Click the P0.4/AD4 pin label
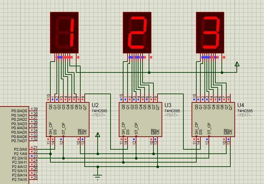 tap(19, 128)
